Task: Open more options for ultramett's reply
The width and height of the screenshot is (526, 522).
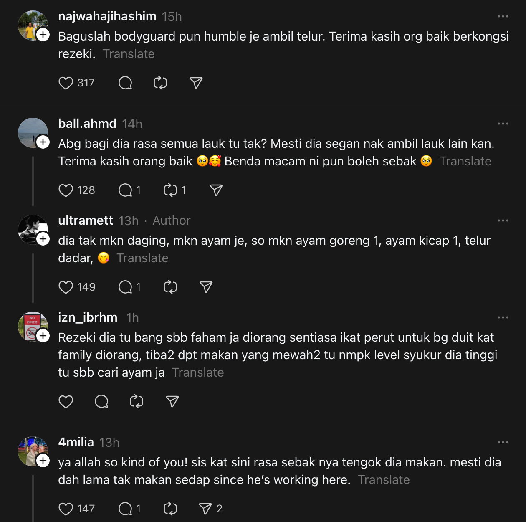Action: pyautogui.click(x=503, y=220)
